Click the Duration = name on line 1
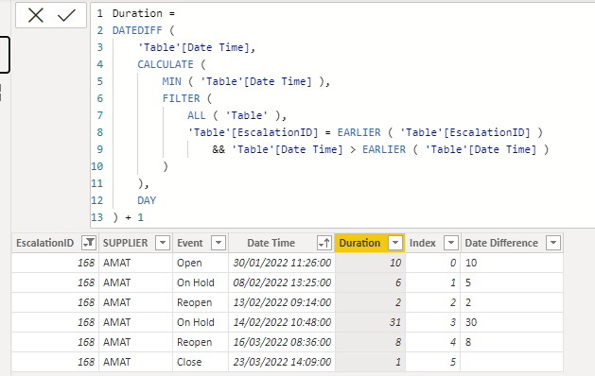The height and width of the screenshot is (376, 595). (144, 13)
